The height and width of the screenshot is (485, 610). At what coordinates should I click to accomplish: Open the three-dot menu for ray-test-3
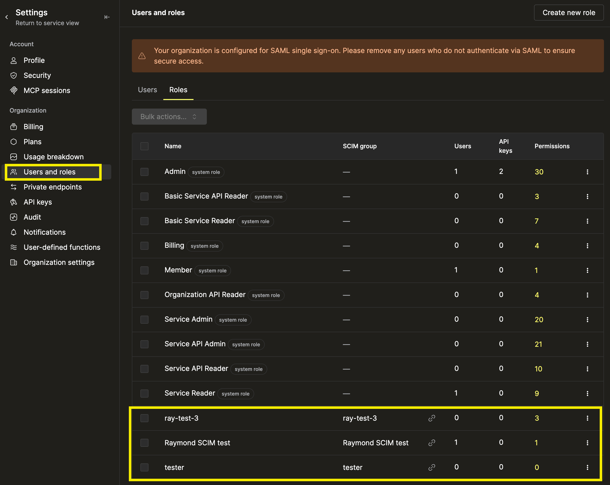(x=587, y=418)
